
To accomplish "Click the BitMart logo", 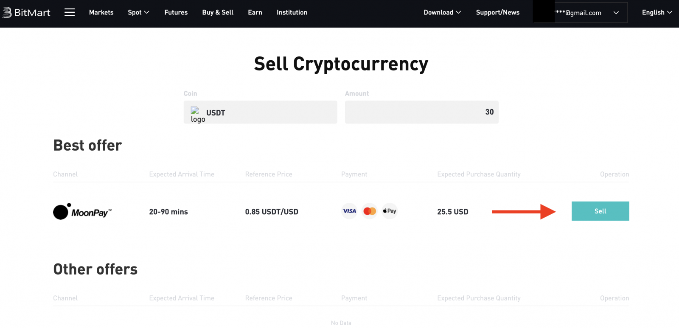I will [26, 12].
